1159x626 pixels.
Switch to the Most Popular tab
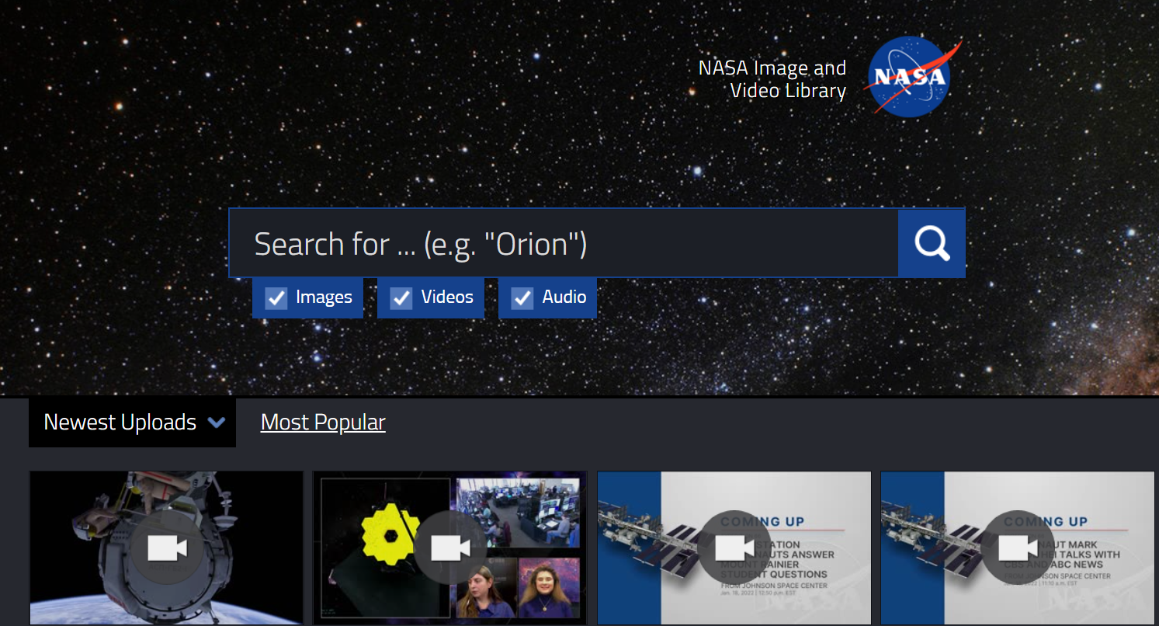tap(323, 422)
